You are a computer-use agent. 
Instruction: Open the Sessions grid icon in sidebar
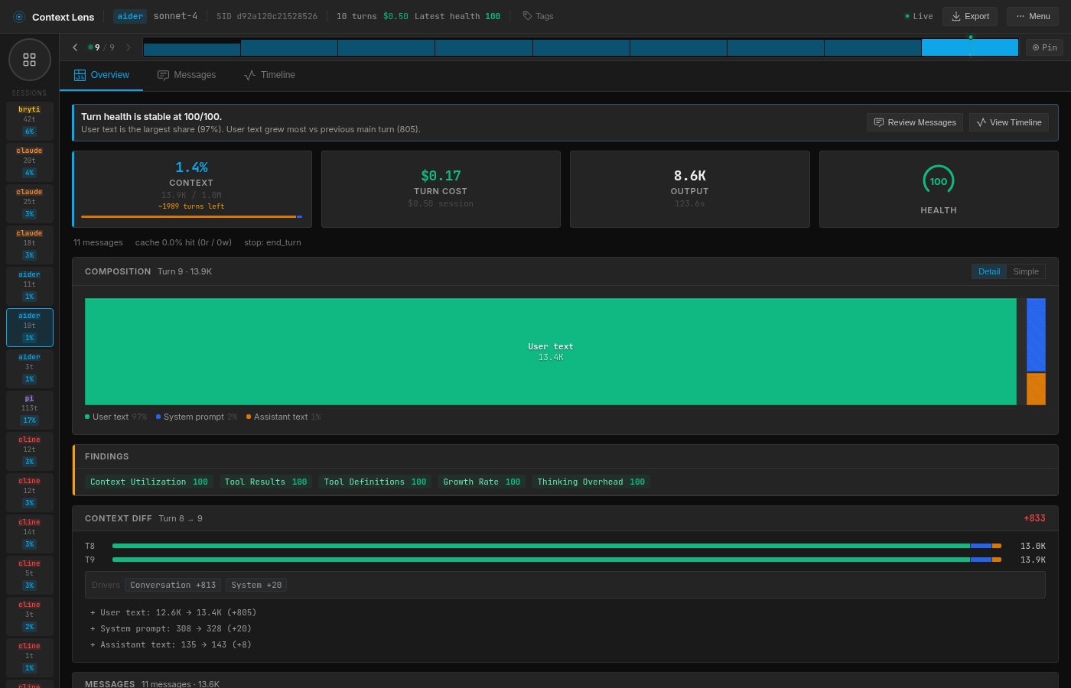tap(29, 59)
